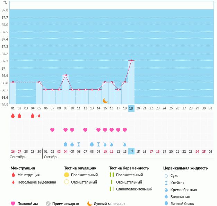The width and height of the screenshot is (217, 206).
Task: Click the empty Отрицательный ovulation test circle
Action: (67, 182)
